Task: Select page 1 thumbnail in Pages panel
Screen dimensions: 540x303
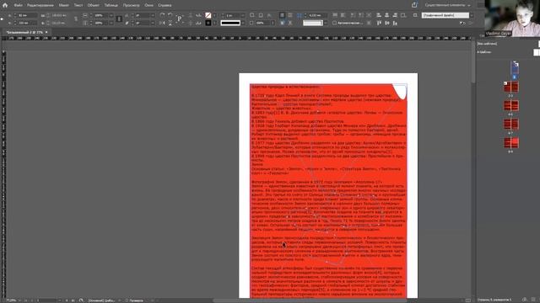Action: pyautogui.click(x=515, y=67)
